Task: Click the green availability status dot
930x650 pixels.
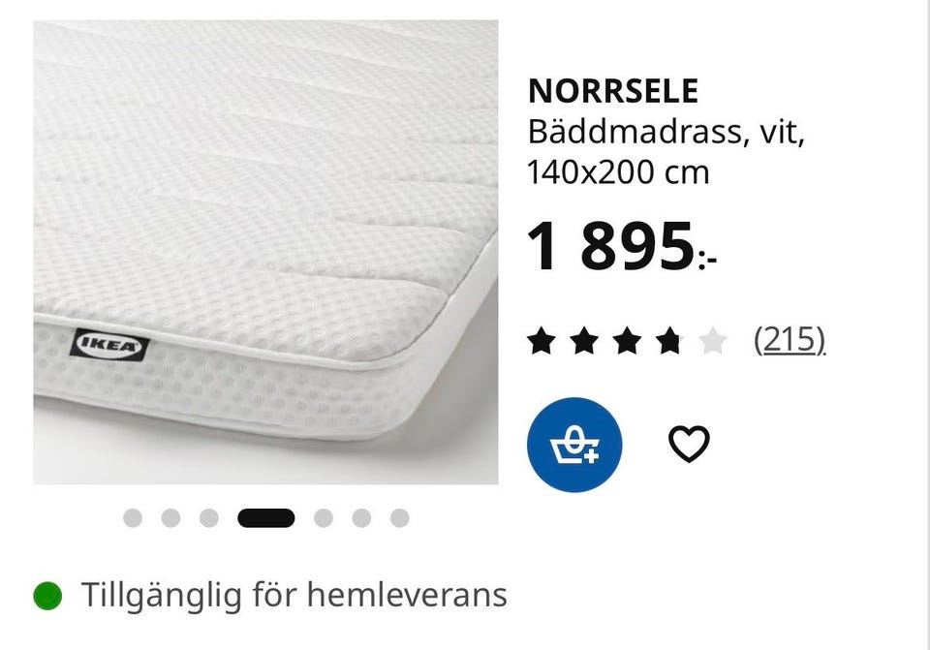Action: point(47,596)
